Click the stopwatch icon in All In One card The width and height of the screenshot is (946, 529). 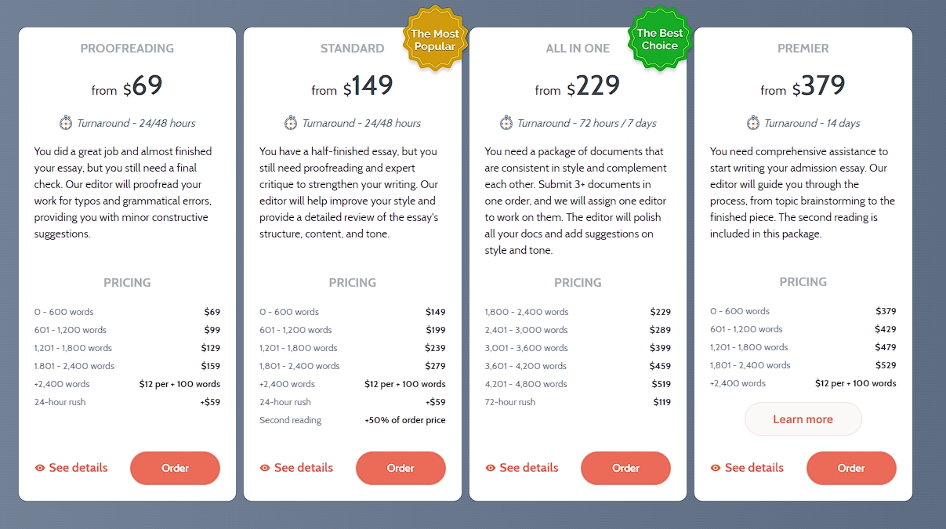[x=506, y=123]
